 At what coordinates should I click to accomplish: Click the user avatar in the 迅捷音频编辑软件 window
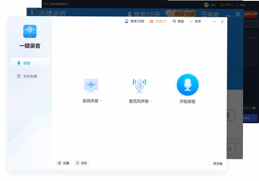click(x=206, y=5)
